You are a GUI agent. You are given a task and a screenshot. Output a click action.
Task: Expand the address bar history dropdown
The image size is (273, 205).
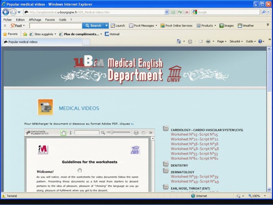[167, 12]
